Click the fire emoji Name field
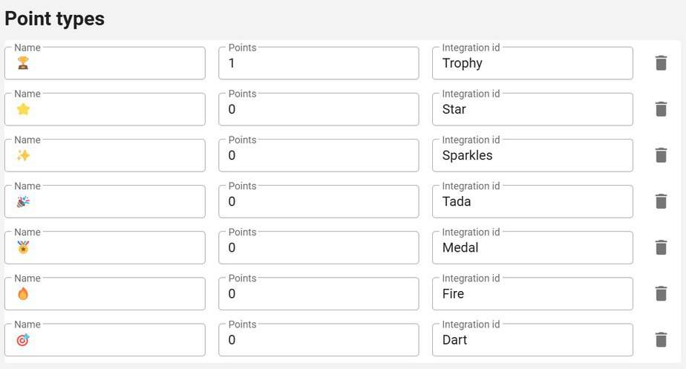The width and height of the screenshot is (686, 369). (x=105, y=294)
